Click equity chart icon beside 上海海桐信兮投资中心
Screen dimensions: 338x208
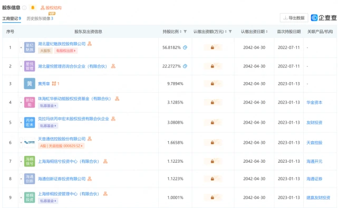coord(105,161)
